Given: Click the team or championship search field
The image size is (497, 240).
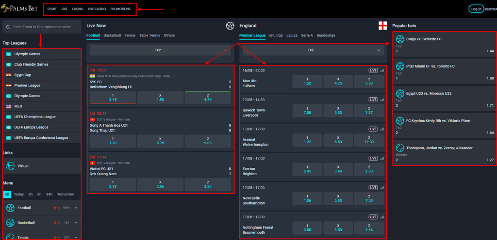Looking at the screenshot, I should pos(42,27).
